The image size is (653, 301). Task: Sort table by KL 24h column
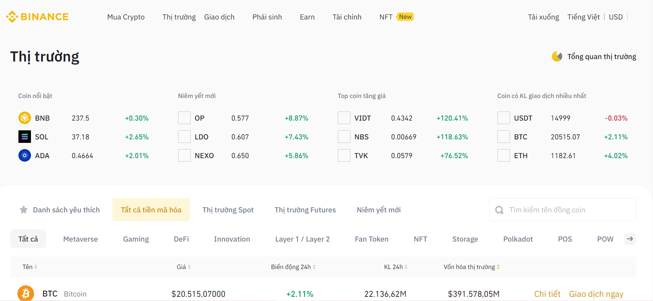point(396,267)
